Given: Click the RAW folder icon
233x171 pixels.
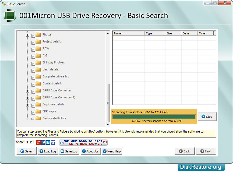Looking at the screenshot, I should click(x=38, y=49).
